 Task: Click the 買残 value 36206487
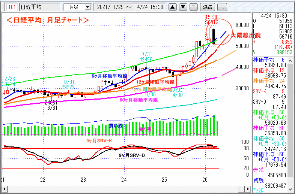275,186
